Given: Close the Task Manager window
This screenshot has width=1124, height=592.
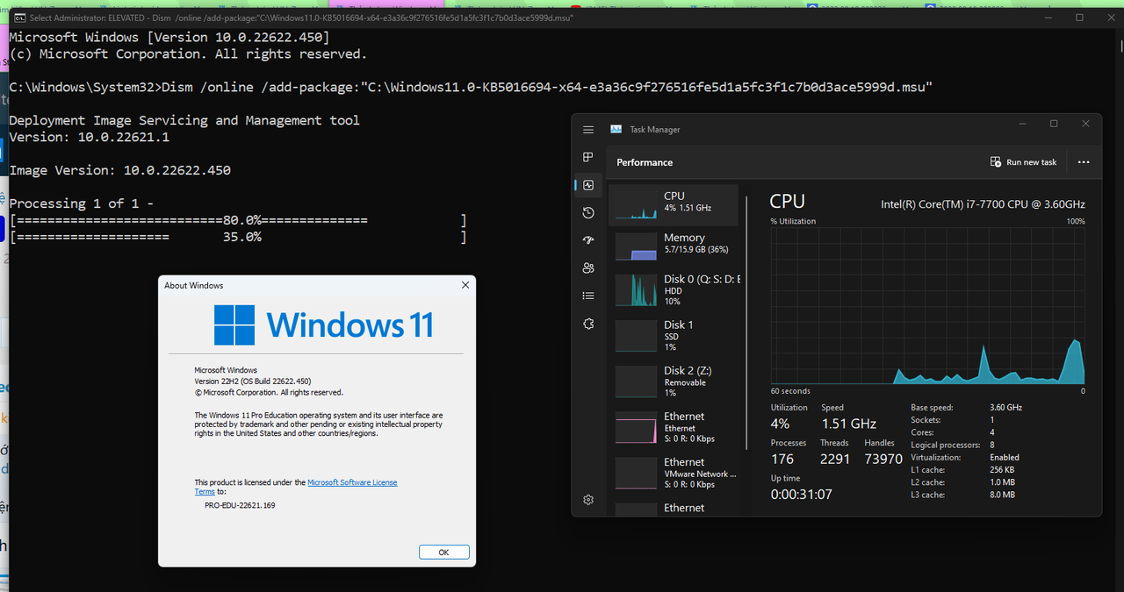Looking at the screenshot, I should 1086,124.
